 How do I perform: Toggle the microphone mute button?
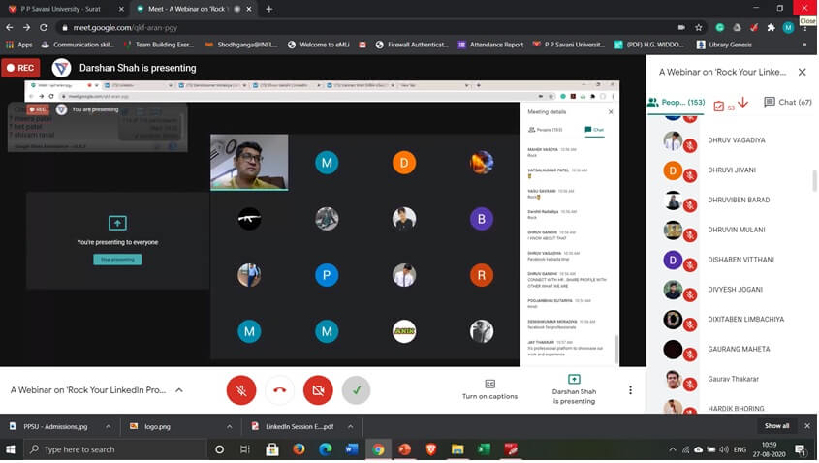240,389
